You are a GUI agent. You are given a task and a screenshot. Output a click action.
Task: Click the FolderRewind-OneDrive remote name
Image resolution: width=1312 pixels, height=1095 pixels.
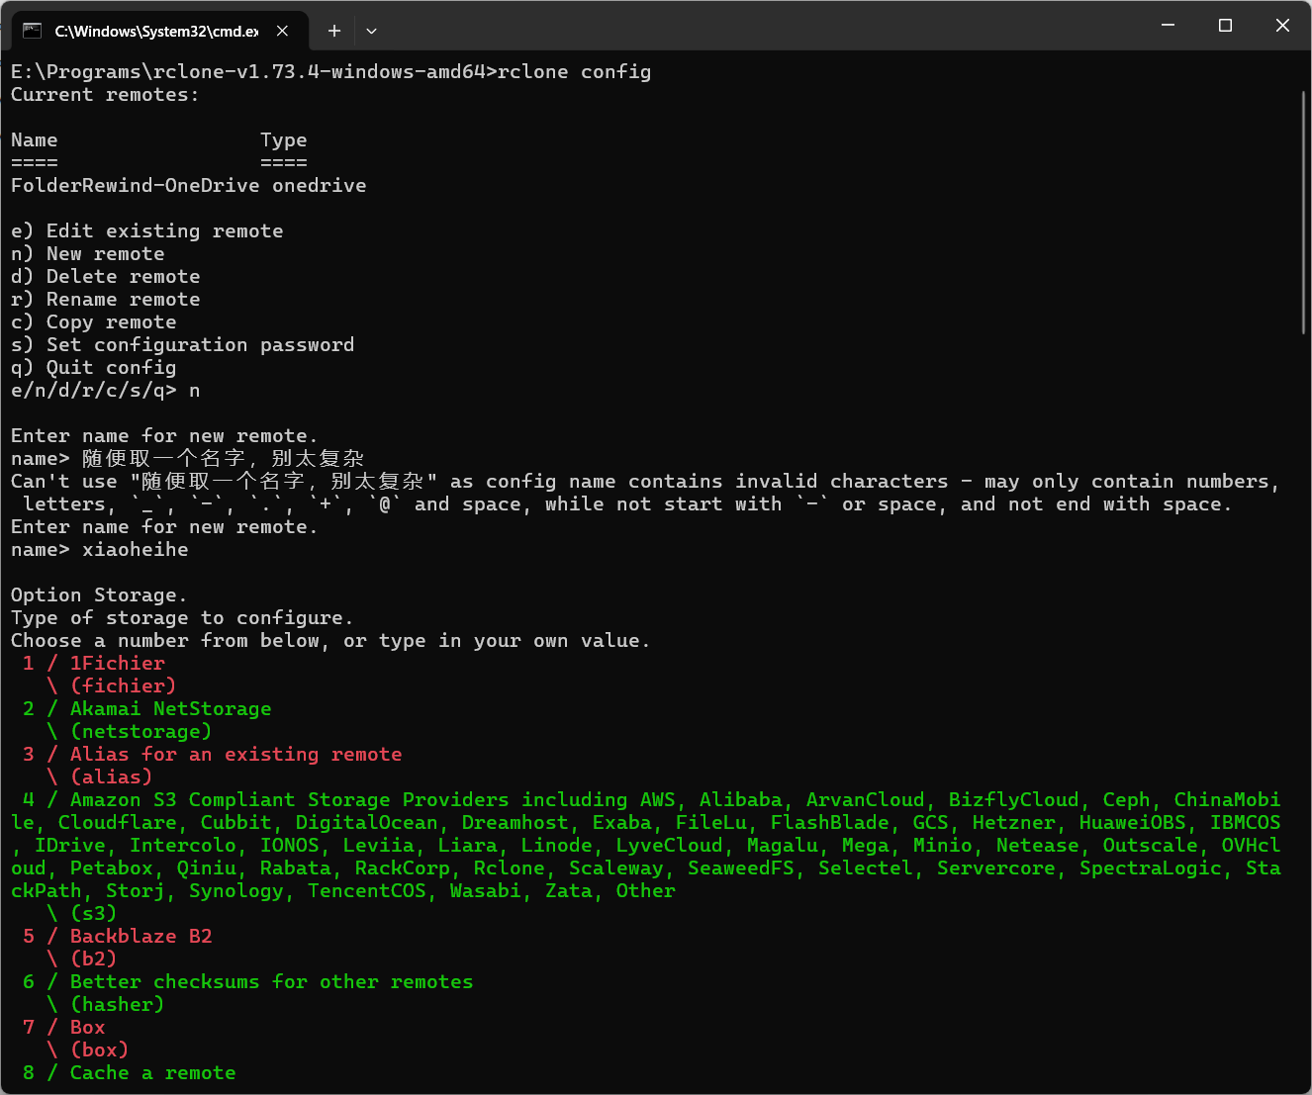[135, 185]
